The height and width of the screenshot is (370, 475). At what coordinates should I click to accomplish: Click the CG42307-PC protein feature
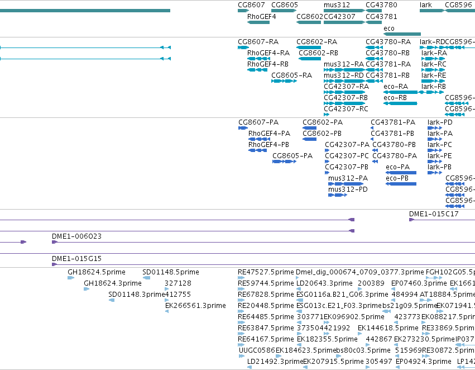327,162
